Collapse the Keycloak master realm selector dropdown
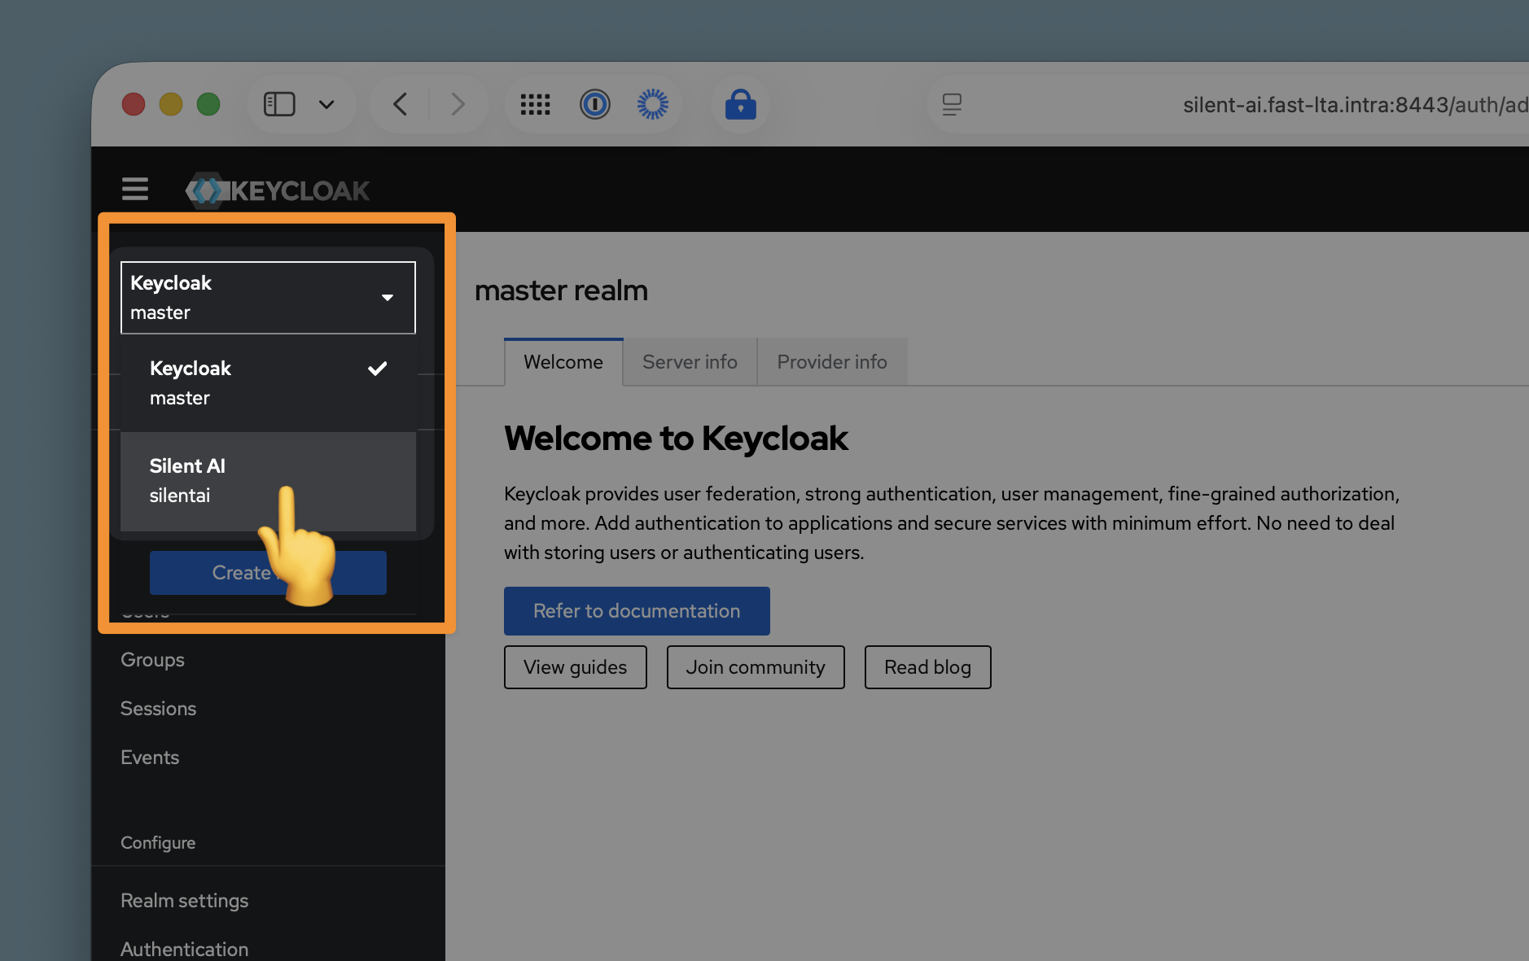This screenshot has height=961, width=1529. [x=268, y=298]
